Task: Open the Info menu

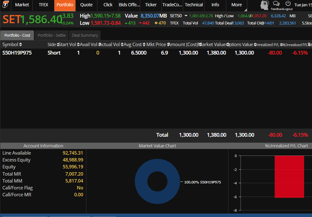Action: pos(215,5)
